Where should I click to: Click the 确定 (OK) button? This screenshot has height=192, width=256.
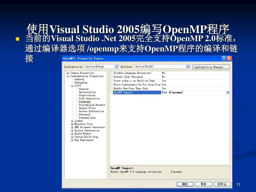click(x=185, y=184)
